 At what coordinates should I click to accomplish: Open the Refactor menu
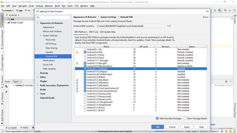(x=49, y=6)
